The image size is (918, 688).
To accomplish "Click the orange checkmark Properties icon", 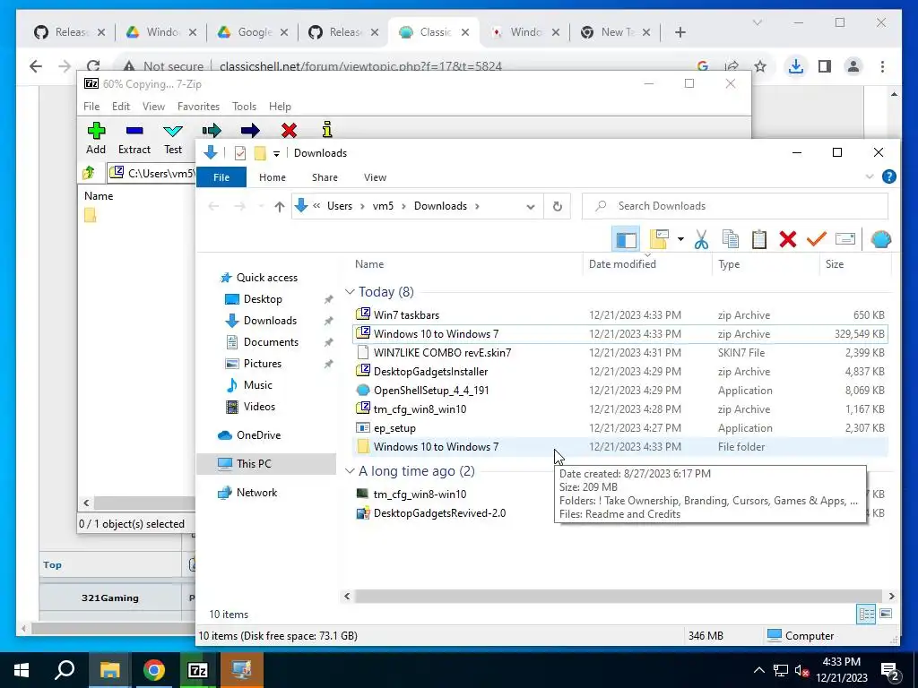I will [816, 238].
